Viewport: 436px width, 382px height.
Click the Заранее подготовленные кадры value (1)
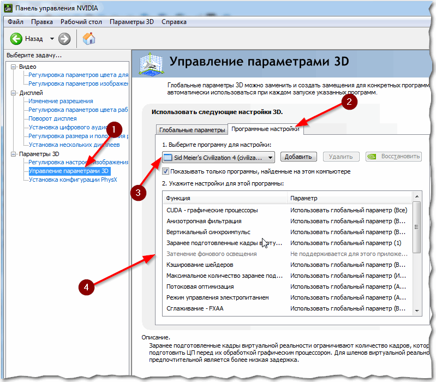pyautogui.click(x=345, y=243)
